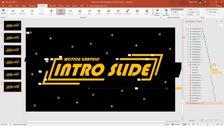Select the Wipe exit animation
Viewport: 224px width, 126px height.
[90, 12]
